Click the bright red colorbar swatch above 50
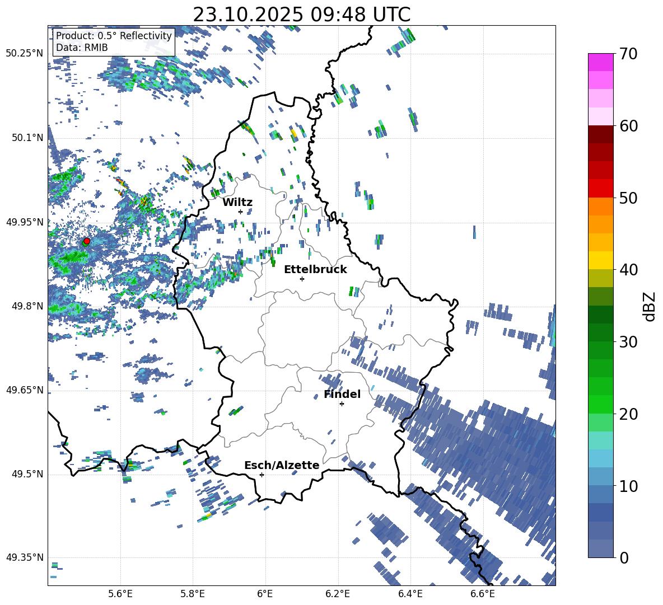The height and width of the screenshot is (605, 663). [600, 189]
